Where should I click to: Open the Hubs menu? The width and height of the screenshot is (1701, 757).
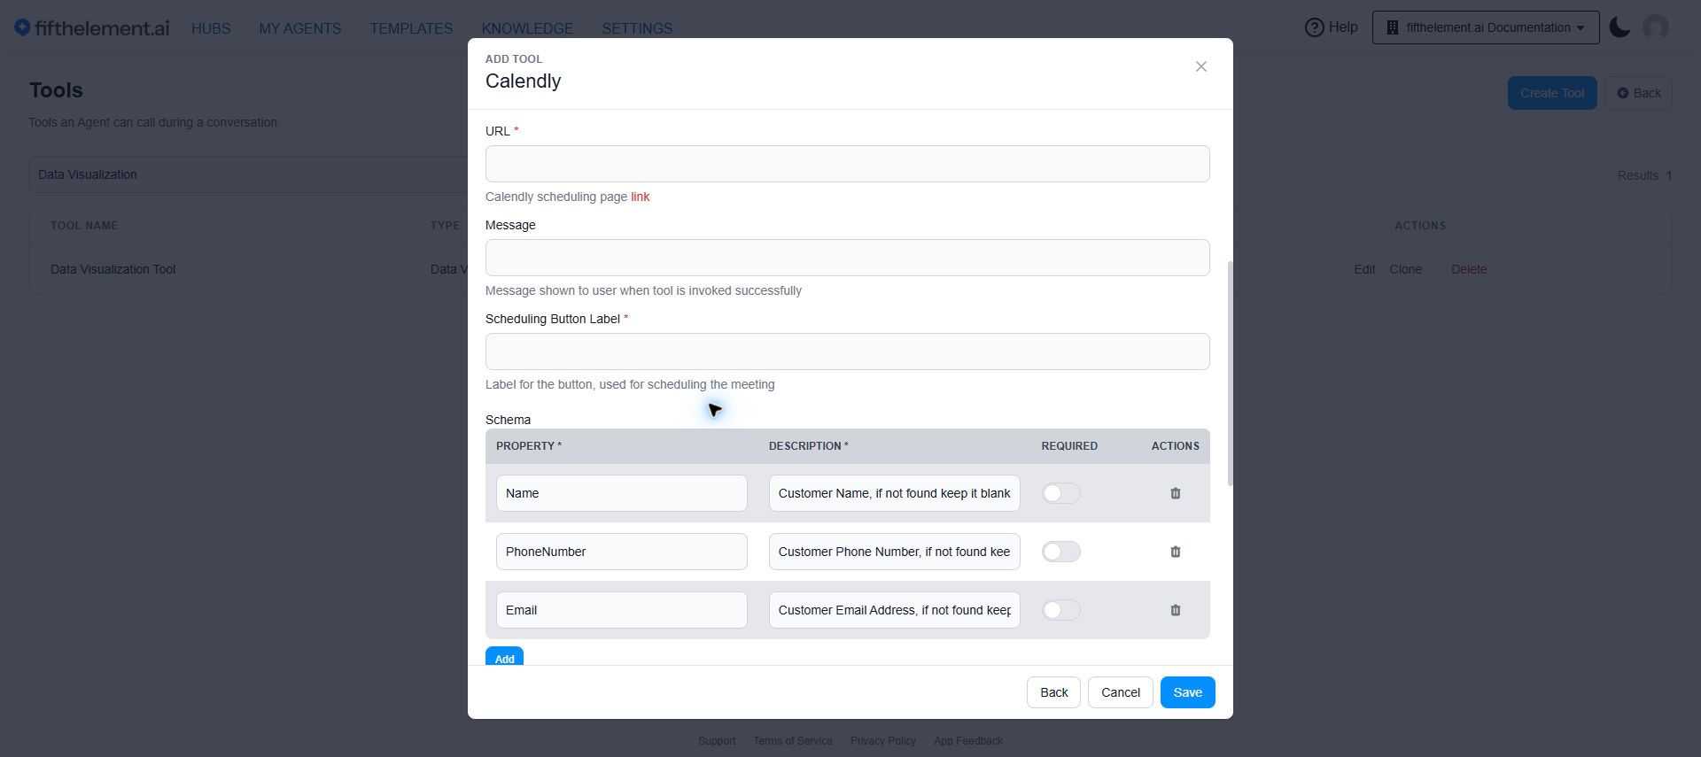pyautogui.click(x=211, y=29)
